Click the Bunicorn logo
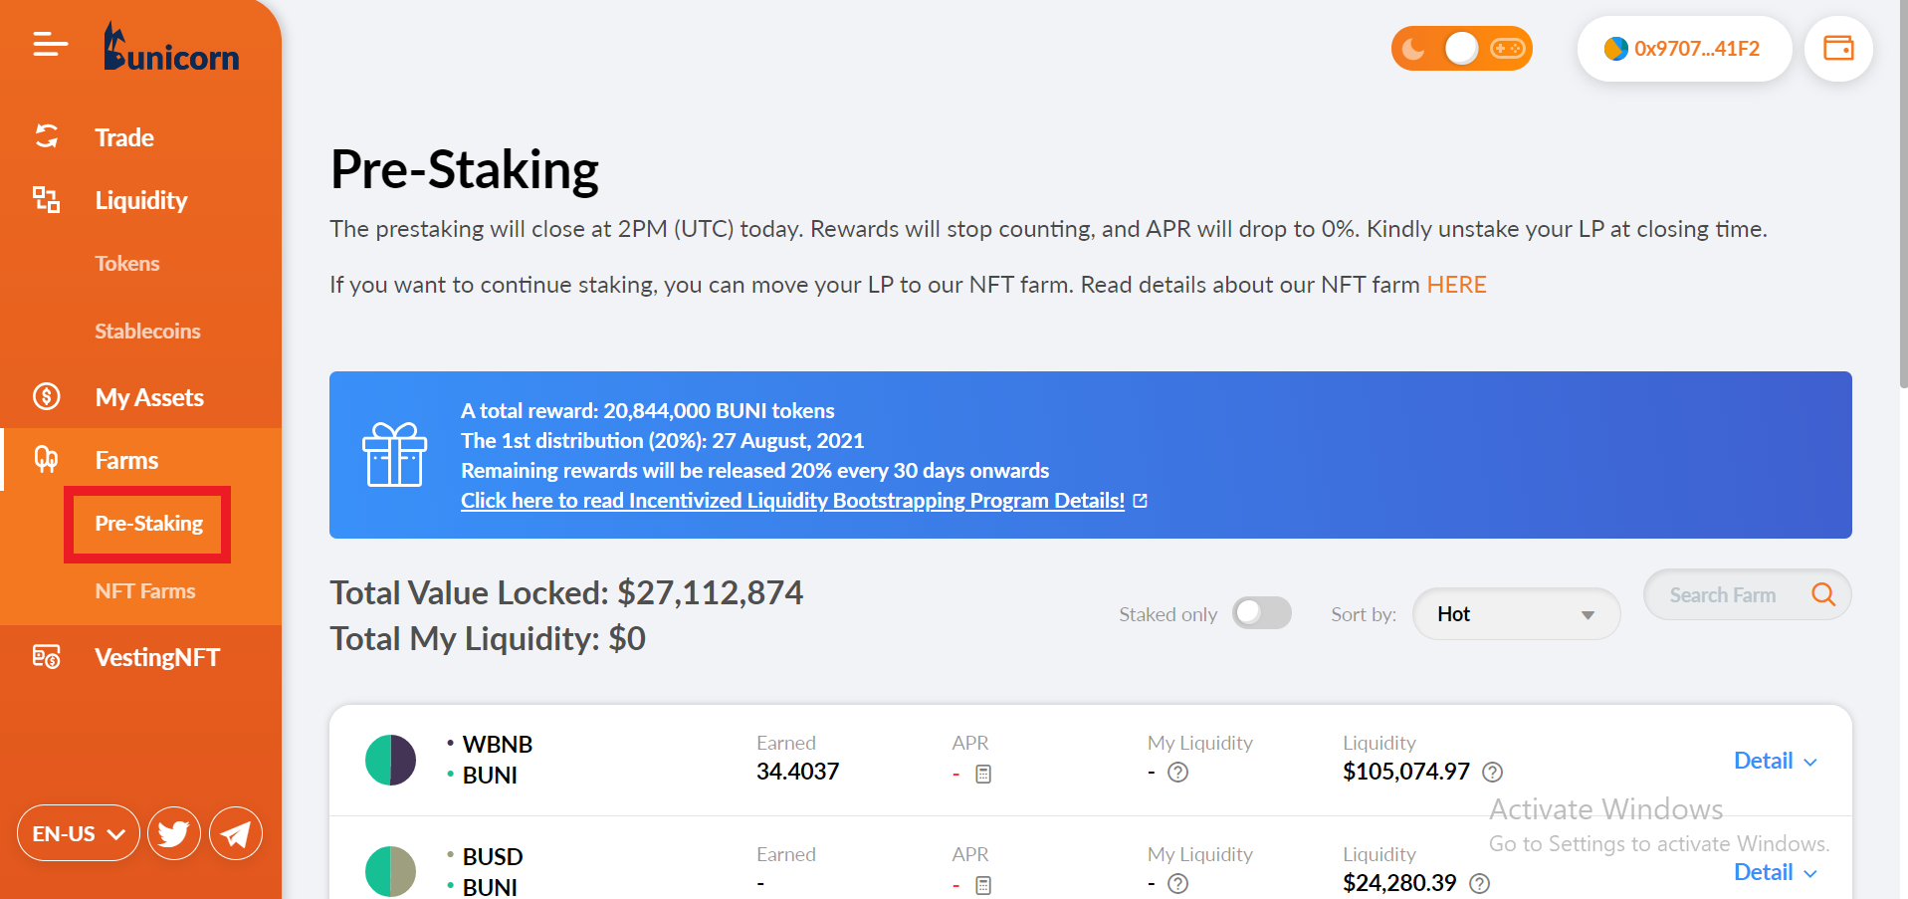Viewport: 1908px width, 899px height. 171,48
